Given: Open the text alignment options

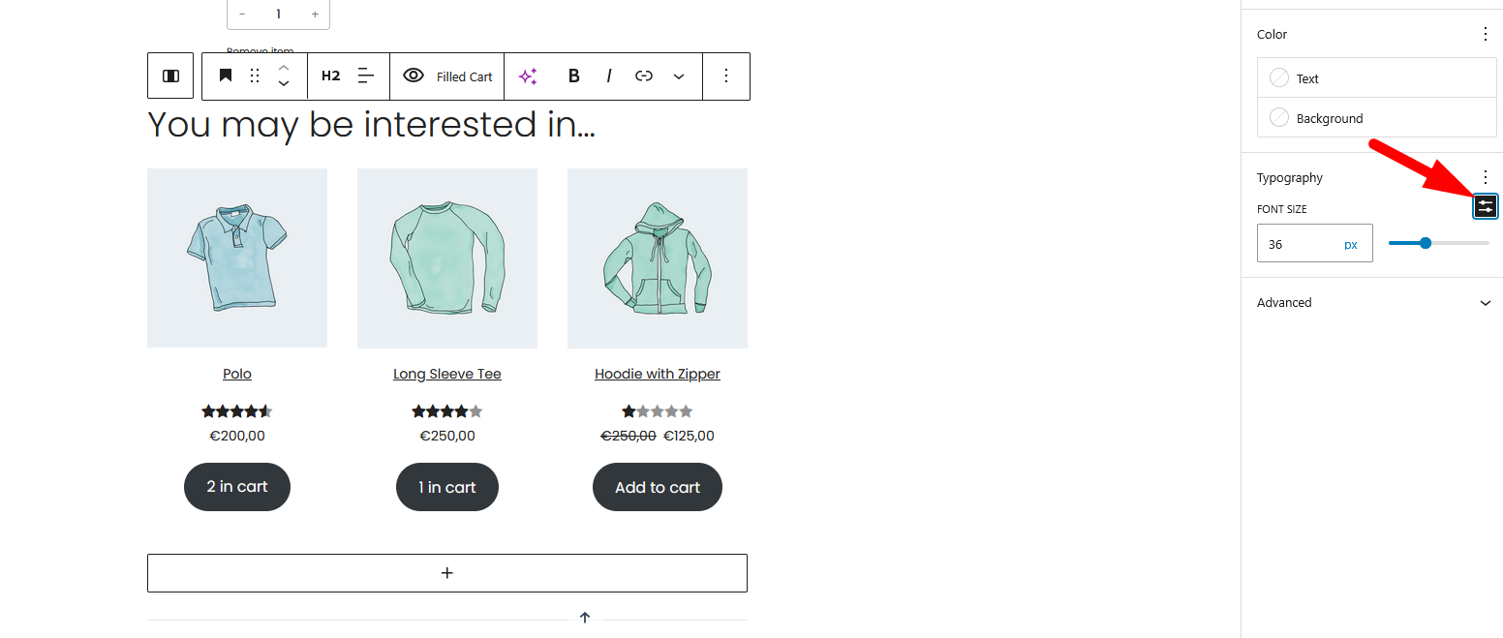Looking at the screenshot, I should click(x=365, y=76).
